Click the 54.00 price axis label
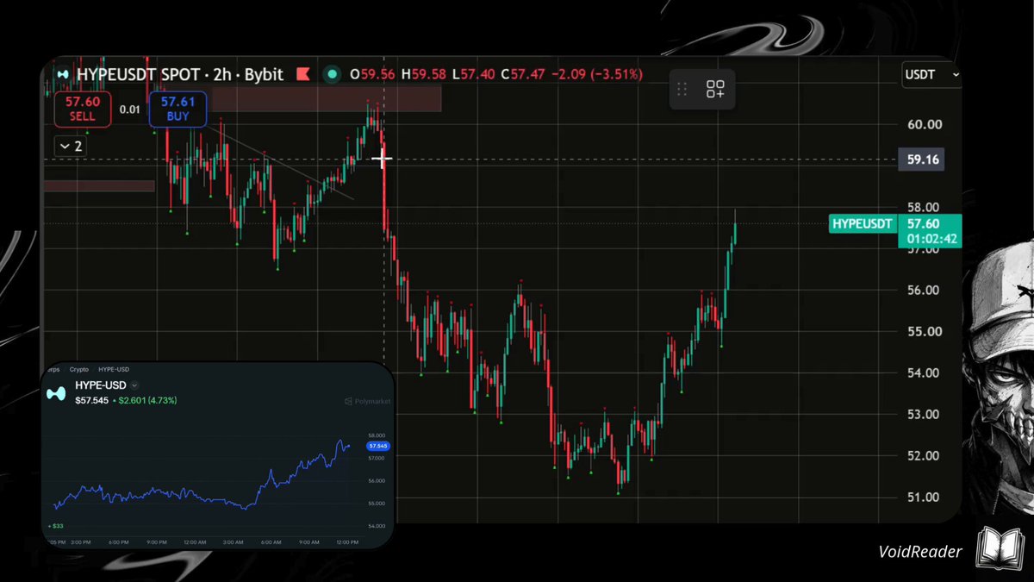Viewport: 1034px width, 582px height. [x=925, y=372]
